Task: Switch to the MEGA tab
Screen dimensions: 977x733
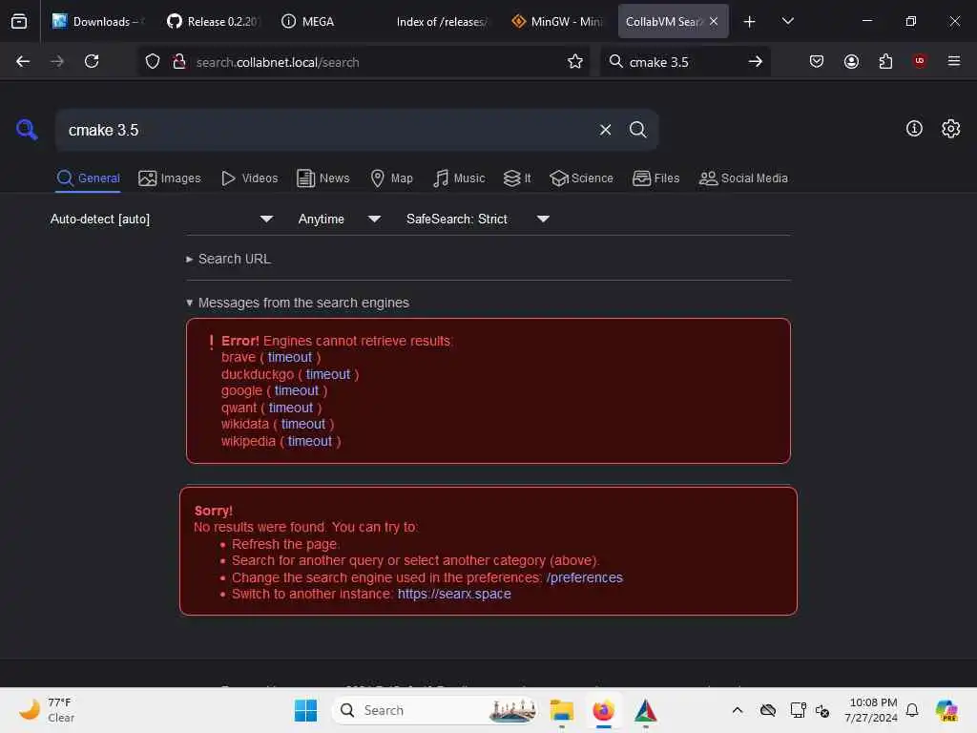Action: pos(328,21)
